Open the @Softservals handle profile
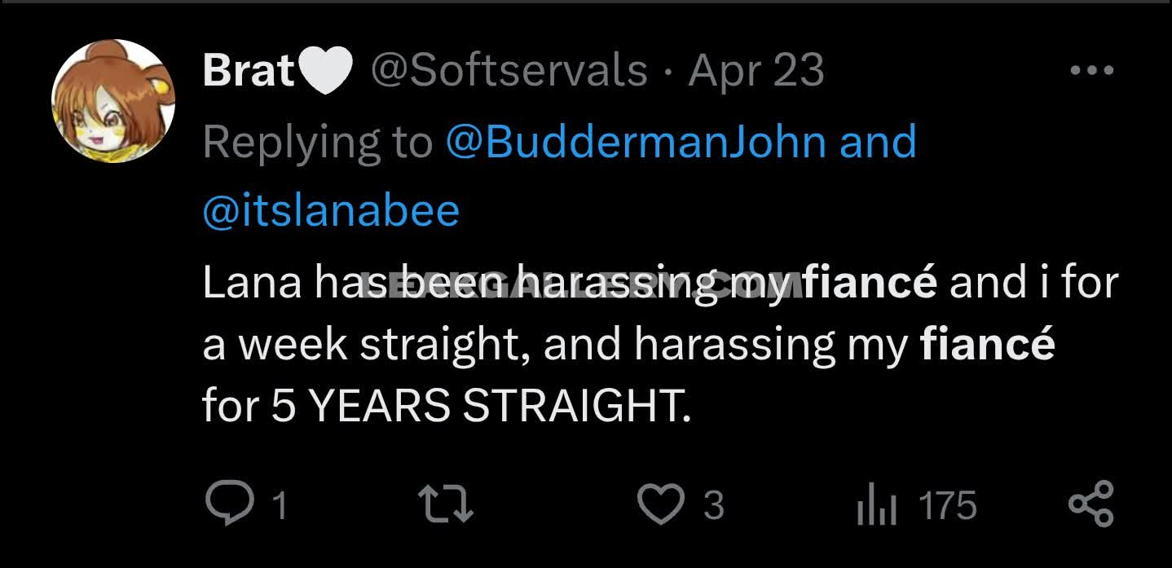Image resolution: width=1172 pixels, height=568 pixels. pos(509,71)
